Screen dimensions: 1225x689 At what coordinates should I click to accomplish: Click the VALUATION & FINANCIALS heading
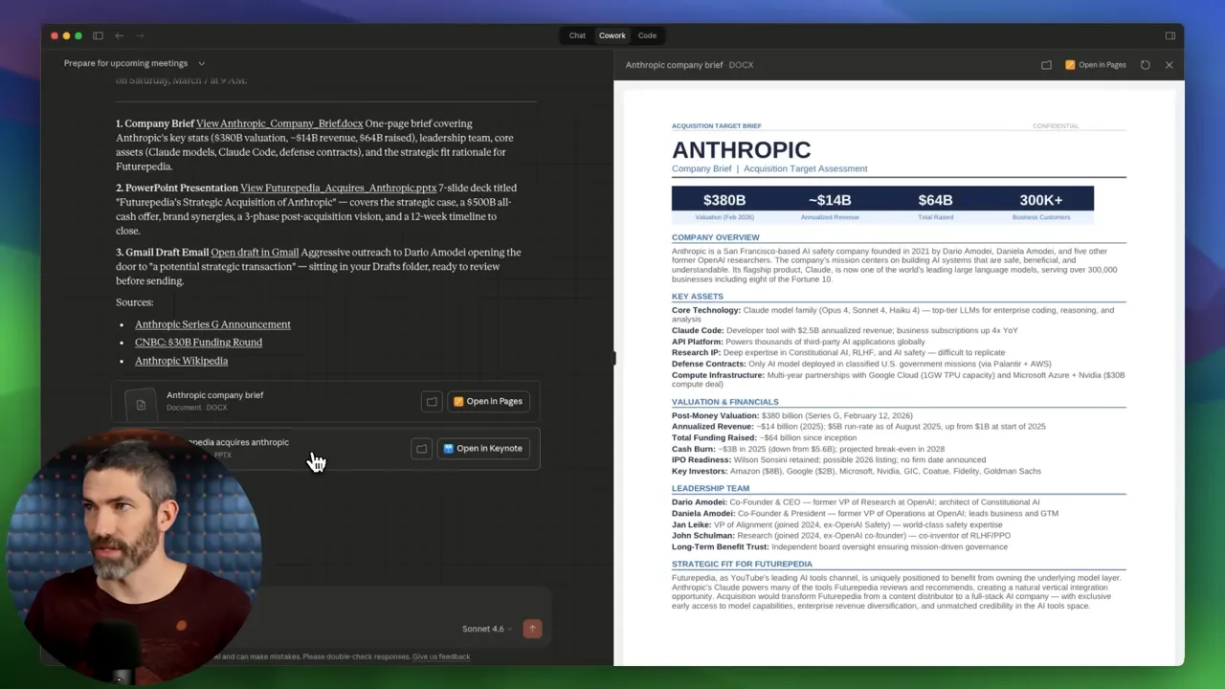pyautogui.click(x=725, y=402)
